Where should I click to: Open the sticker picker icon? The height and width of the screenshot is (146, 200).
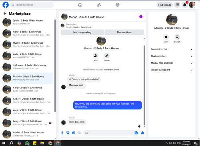click(74, 133)
